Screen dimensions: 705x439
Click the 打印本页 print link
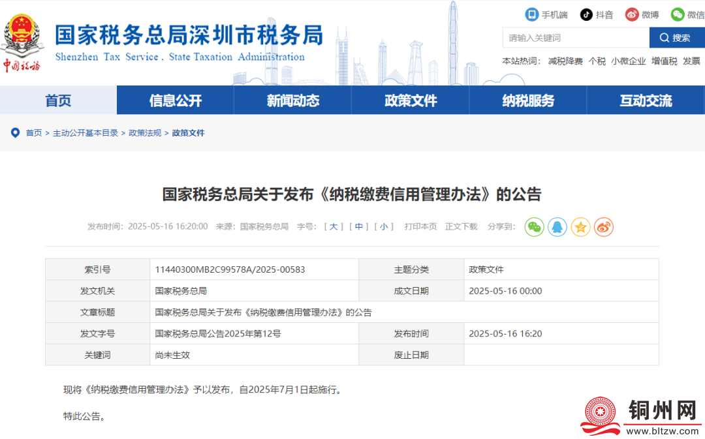click(420, 226)
